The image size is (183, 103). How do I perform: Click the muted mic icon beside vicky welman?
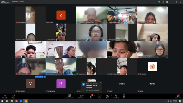pyautogui.click(x=16, y=91)
